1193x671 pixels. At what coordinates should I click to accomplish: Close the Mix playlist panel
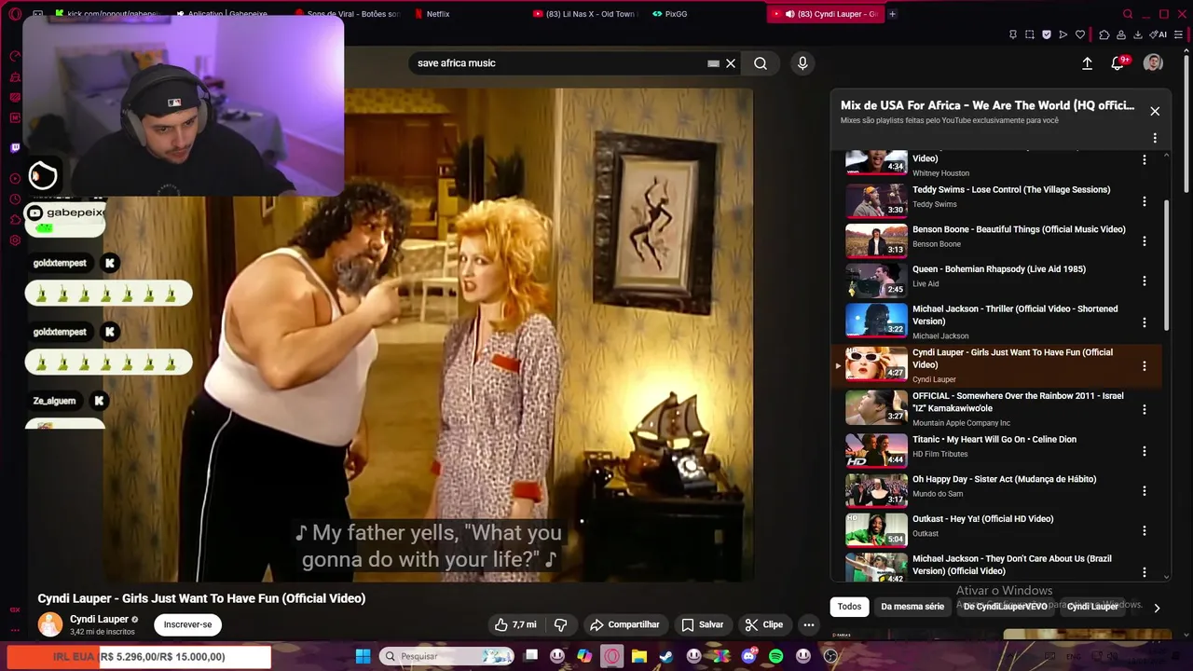(x=1155, y=111)
